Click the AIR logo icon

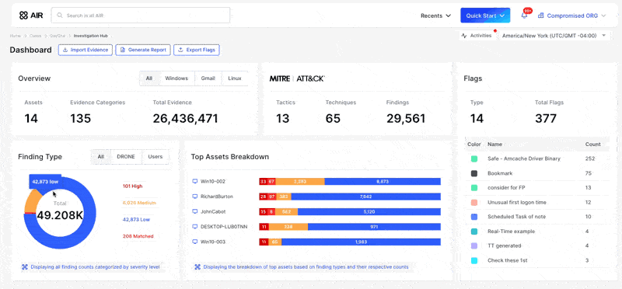point(23,16)
